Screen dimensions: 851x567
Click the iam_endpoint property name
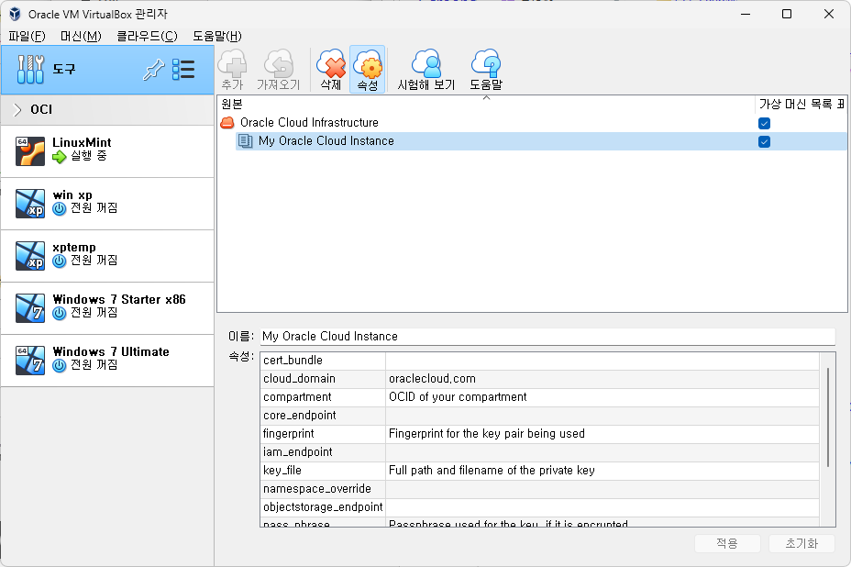[297, 452]
